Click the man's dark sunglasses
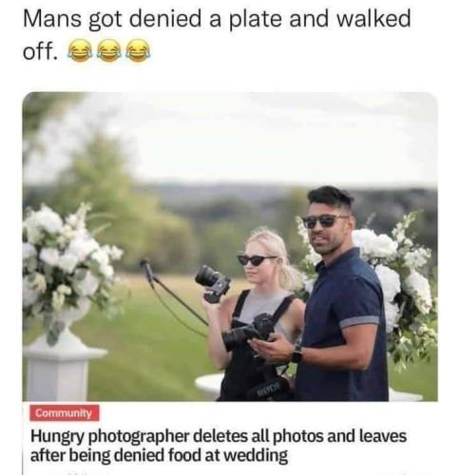 click(x=323, y=220)
